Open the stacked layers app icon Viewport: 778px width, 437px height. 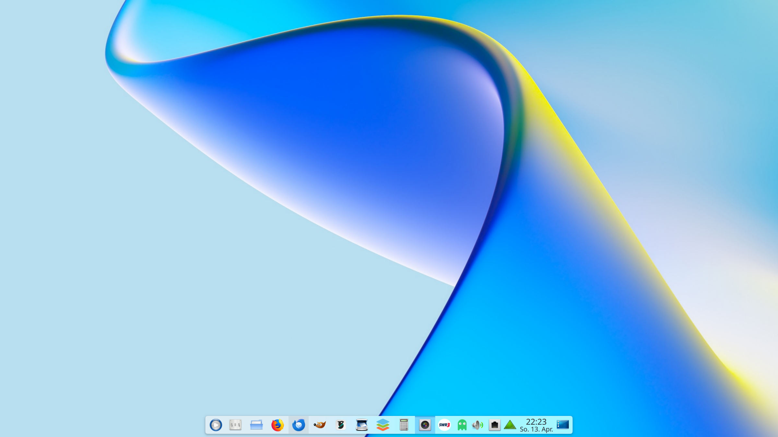pos(383,425)
